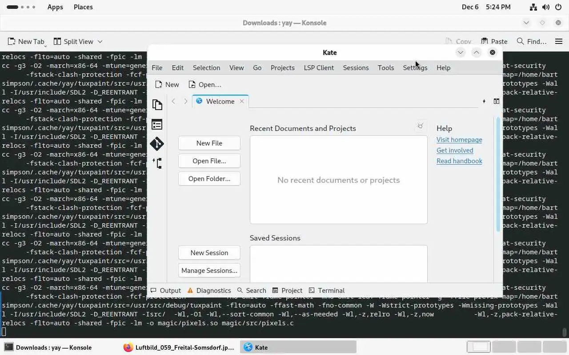Follow the Read handbook link
The image size is (569, 355).
click(x=459, y=161)
